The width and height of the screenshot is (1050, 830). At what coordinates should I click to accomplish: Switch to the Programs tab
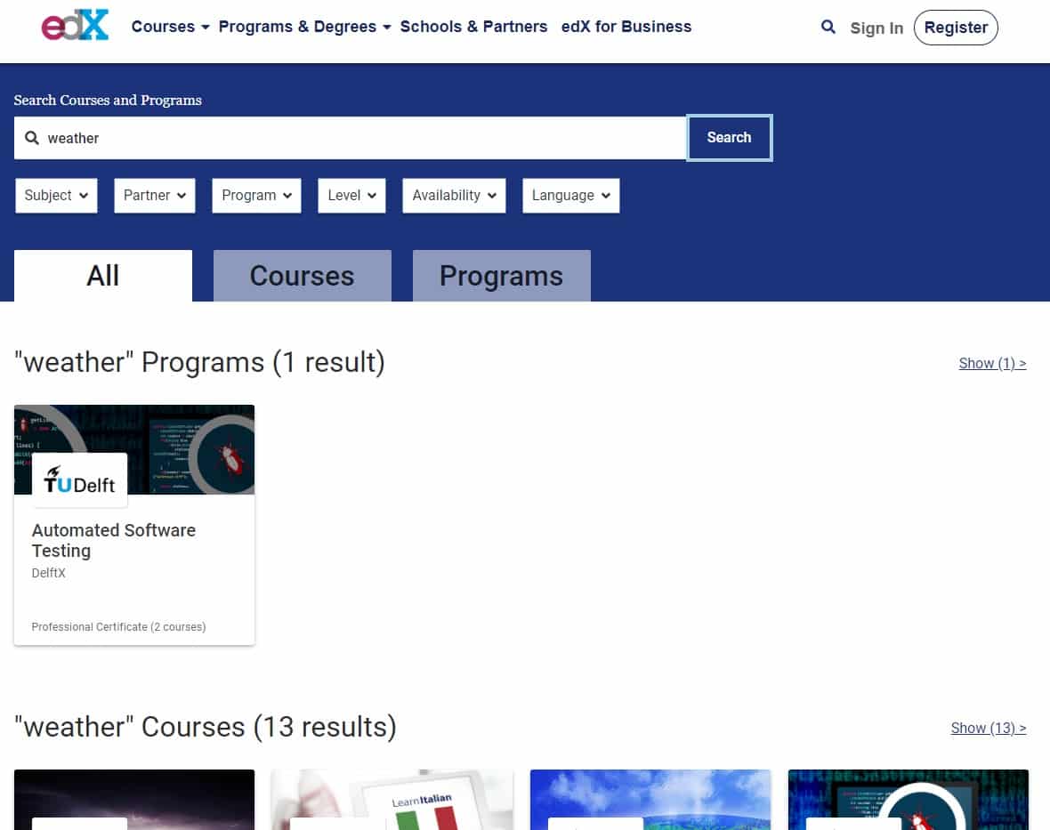502,276
